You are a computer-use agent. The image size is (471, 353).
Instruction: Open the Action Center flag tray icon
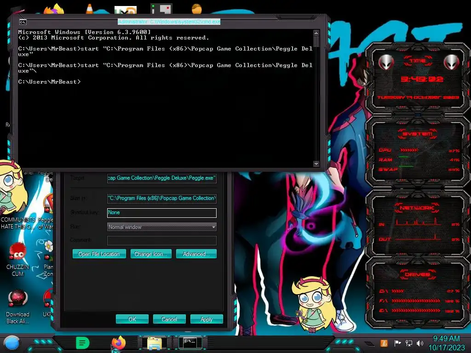[397, 343]
